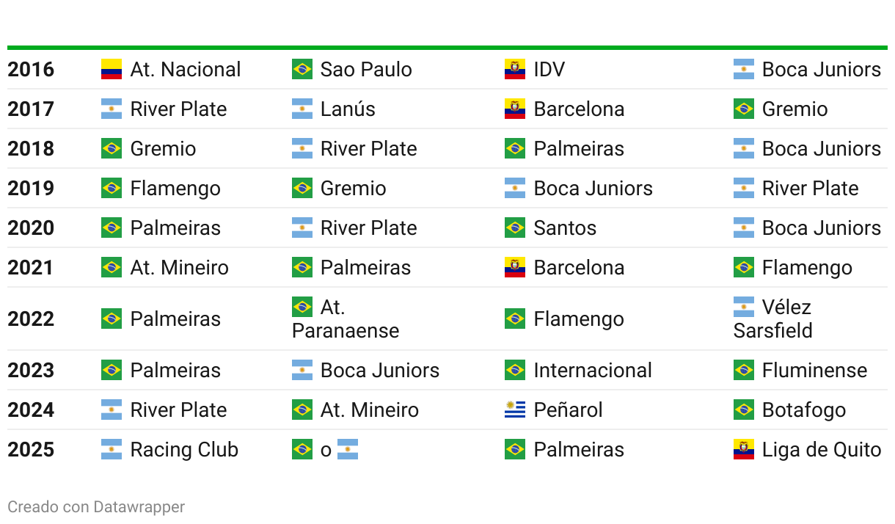Click the Colombian flag beside At. Nacional

click(x=112, y=69)
